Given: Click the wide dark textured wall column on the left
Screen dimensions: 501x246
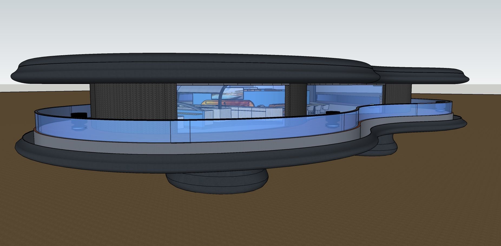Looking at the screenshot, I should tap(133, 102).
